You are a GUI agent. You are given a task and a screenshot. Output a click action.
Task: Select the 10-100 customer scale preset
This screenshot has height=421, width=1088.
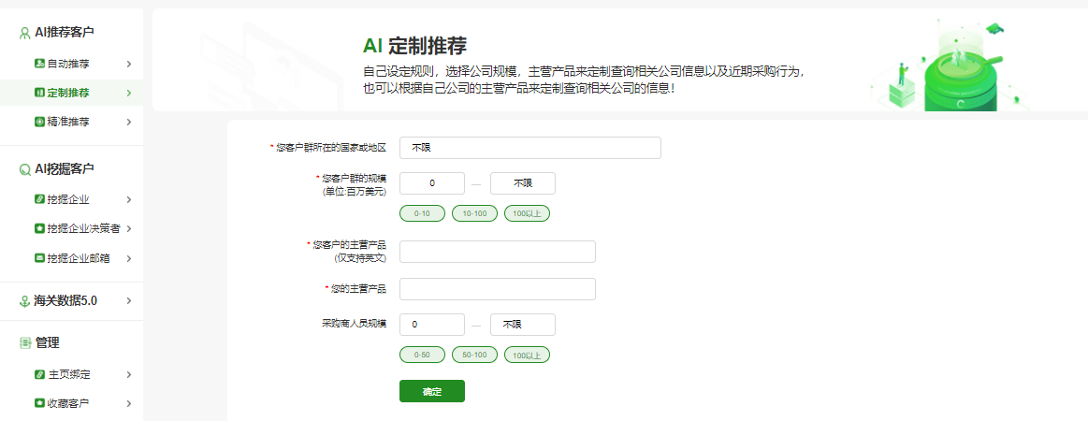(x=474, y=213)
